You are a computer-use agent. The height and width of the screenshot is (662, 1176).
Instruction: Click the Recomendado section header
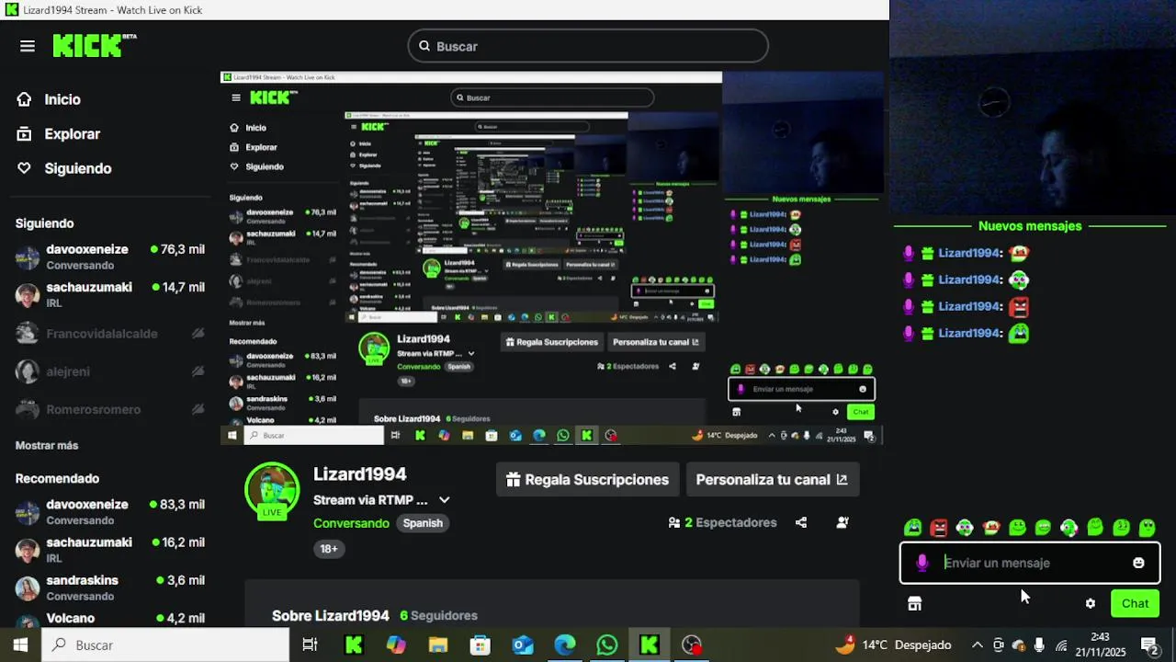57,479
